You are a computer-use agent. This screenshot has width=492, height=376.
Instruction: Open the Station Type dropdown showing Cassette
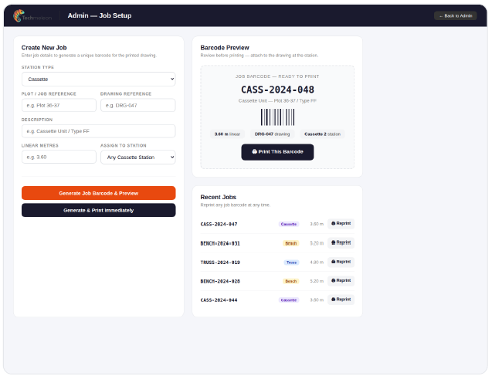tap(99, 79)
